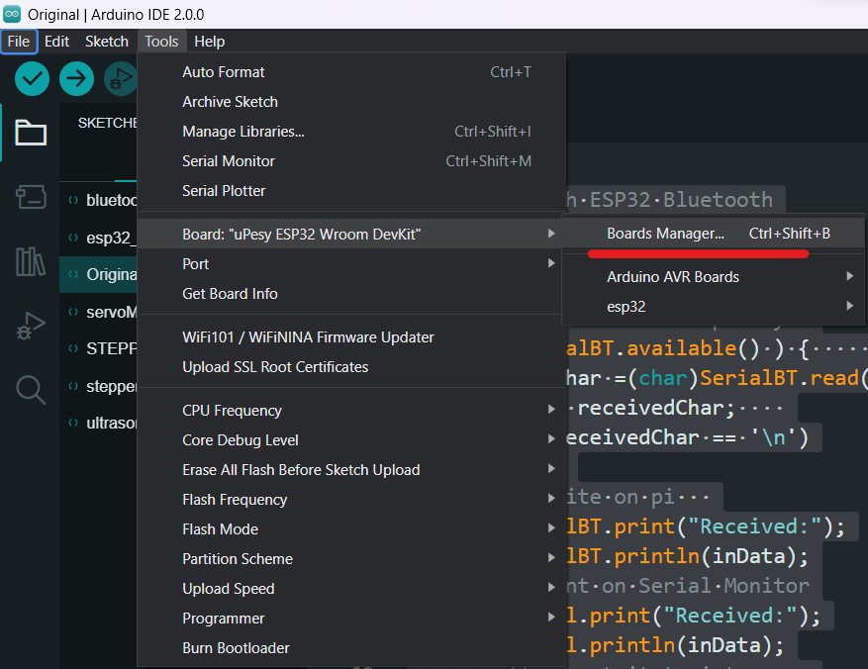Open the Help menu
Image resolution: width=868 pixels, height=669 pixels.
[209, 42]
